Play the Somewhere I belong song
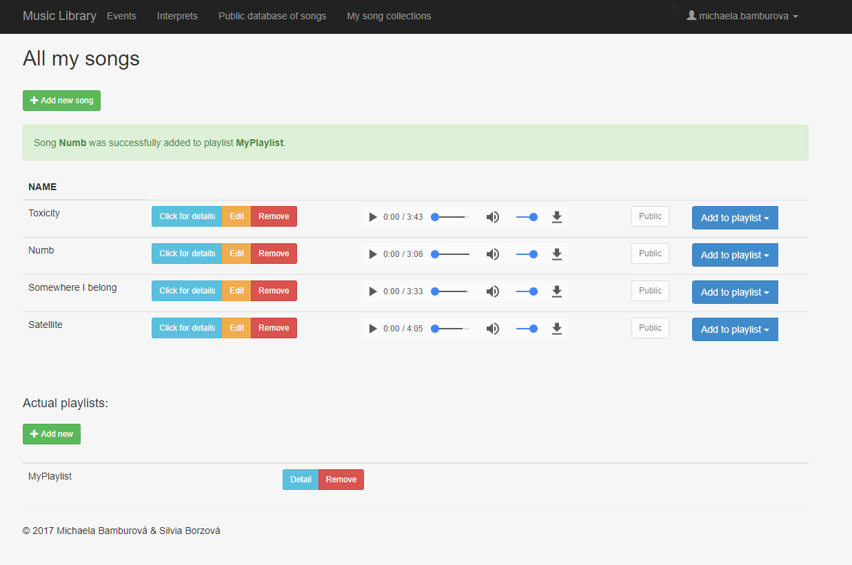 (x=373, y=291)
